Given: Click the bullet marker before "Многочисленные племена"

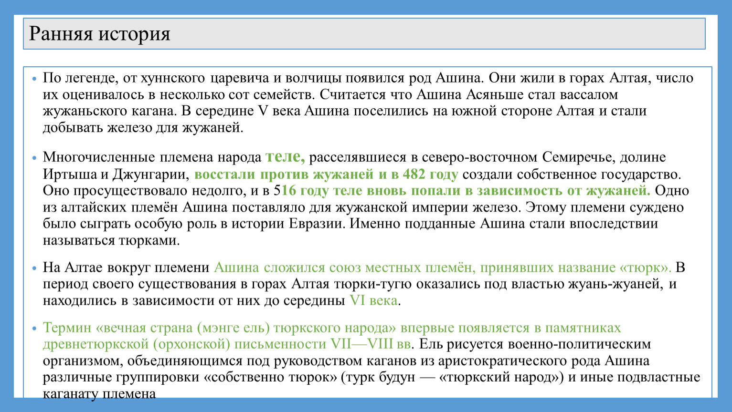Looking at the screenshot, I should [x=33, y=157].
